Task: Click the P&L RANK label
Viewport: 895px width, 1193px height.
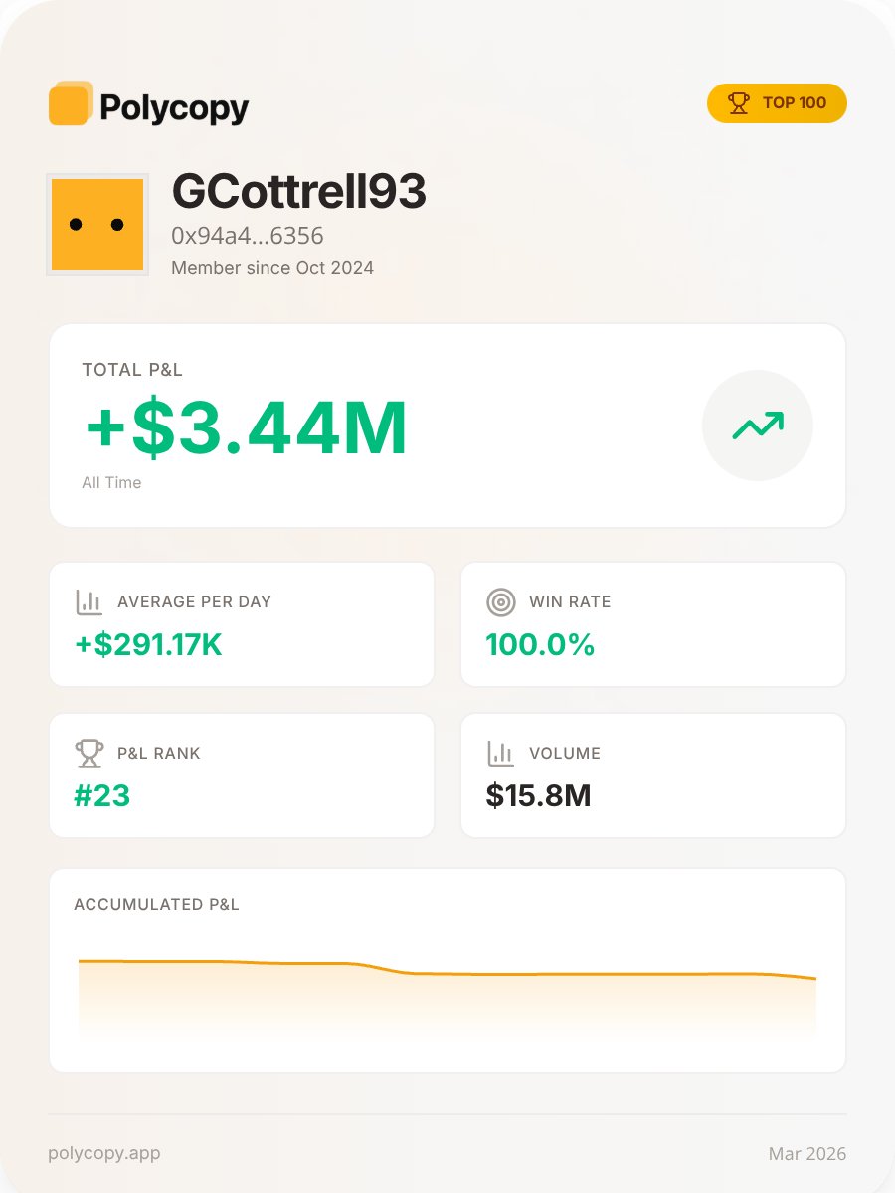Action: pyautogui.click(x=159, y=754)
